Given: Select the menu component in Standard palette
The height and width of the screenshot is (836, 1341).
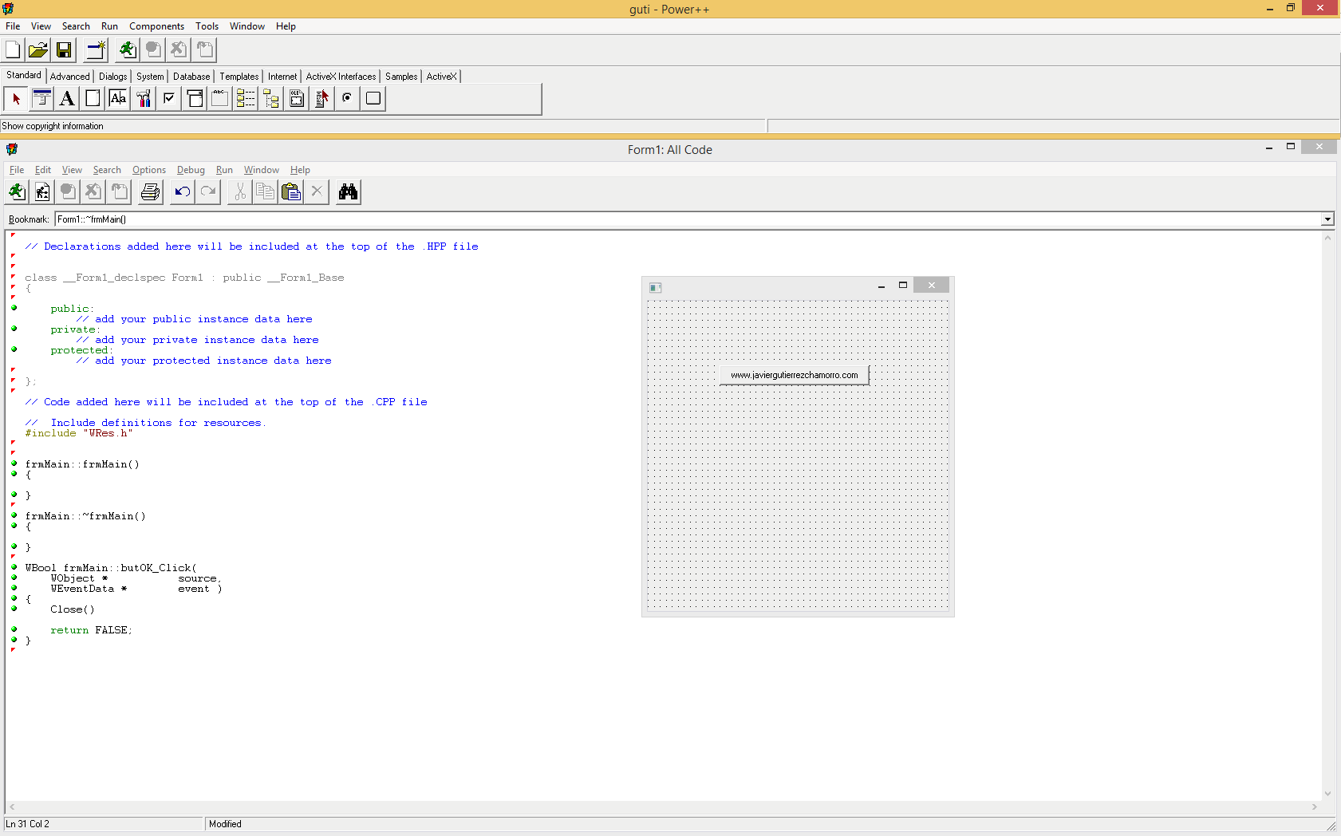Looking at the screenshot, I should tap(41, 99).
